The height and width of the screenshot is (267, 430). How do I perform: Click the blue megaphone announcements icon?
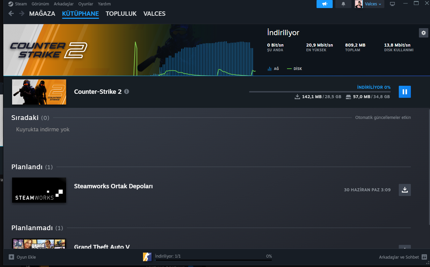325,4
